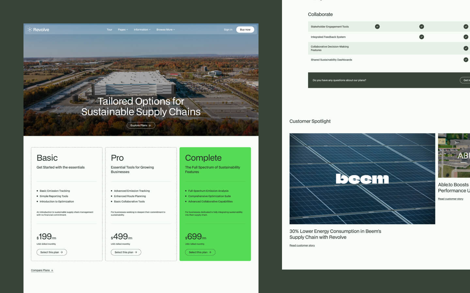Image resolution: width=470 pixels, height=293 pixels.
Task: Toggle the last-column Integrated Feedback System checkmark
Action: [466, 37]
